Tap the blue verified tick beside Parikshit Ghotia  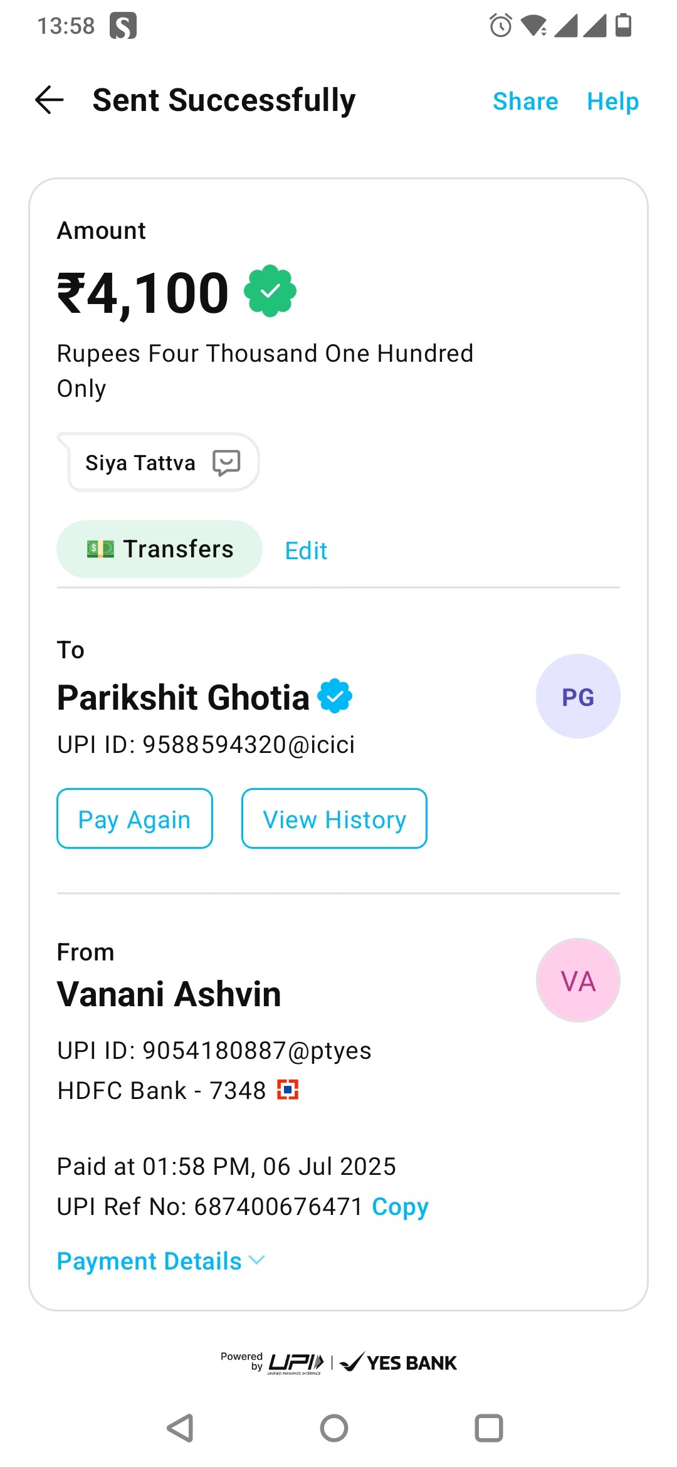335,696
